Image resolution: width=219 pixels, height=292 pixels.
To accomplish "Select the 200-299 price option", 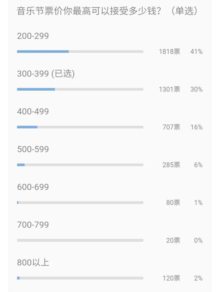I will (33, 36).
